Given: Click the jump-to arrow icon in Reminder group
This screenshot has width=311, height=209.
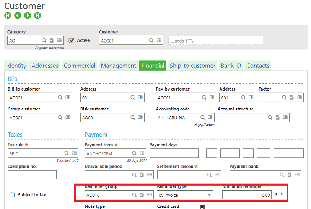Looking at the screenshot, I should tap(142, 195).
